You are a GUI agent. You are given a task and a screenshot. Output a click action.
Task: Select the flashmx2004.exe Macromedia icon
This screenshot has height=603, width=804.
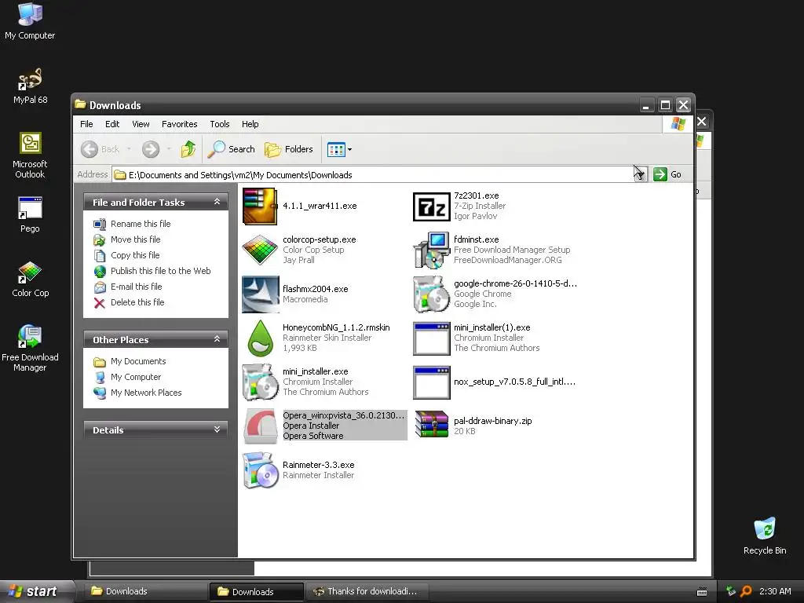260,294
